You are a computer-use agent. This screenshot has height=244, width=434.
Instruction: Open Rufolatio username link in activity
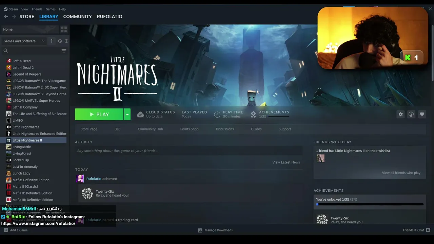pyautogui.click(x=94, y=179)
